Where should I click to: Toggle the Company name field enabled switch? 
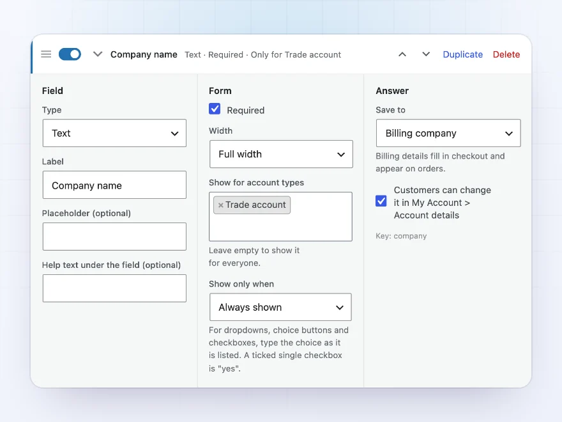point(70,54)
